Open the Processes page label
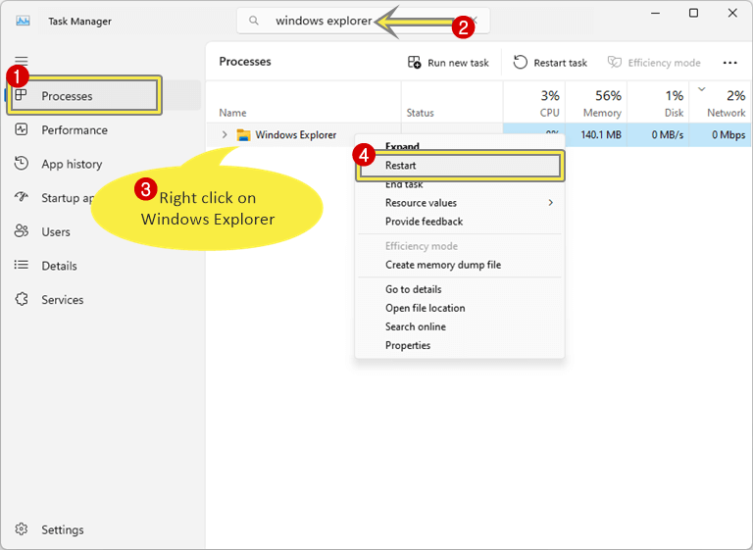The image size is (753, 550). pos(67,96)
